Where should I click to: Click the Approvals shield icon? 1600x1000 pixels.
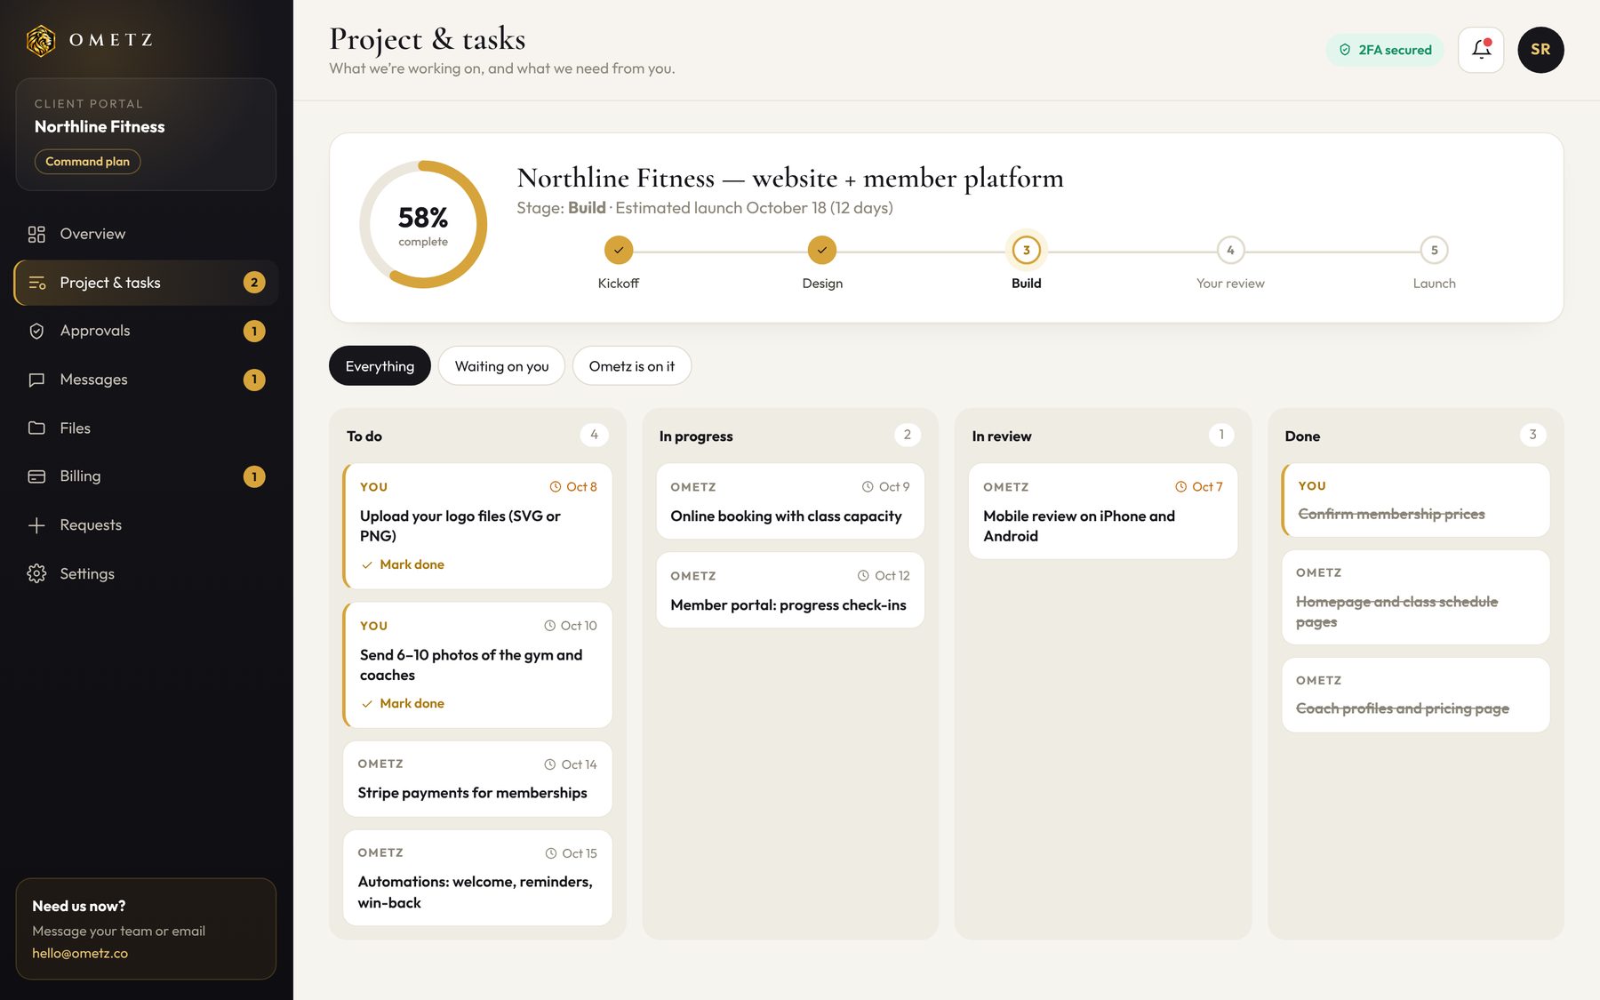pyautogui.click(x=36, y=331)
